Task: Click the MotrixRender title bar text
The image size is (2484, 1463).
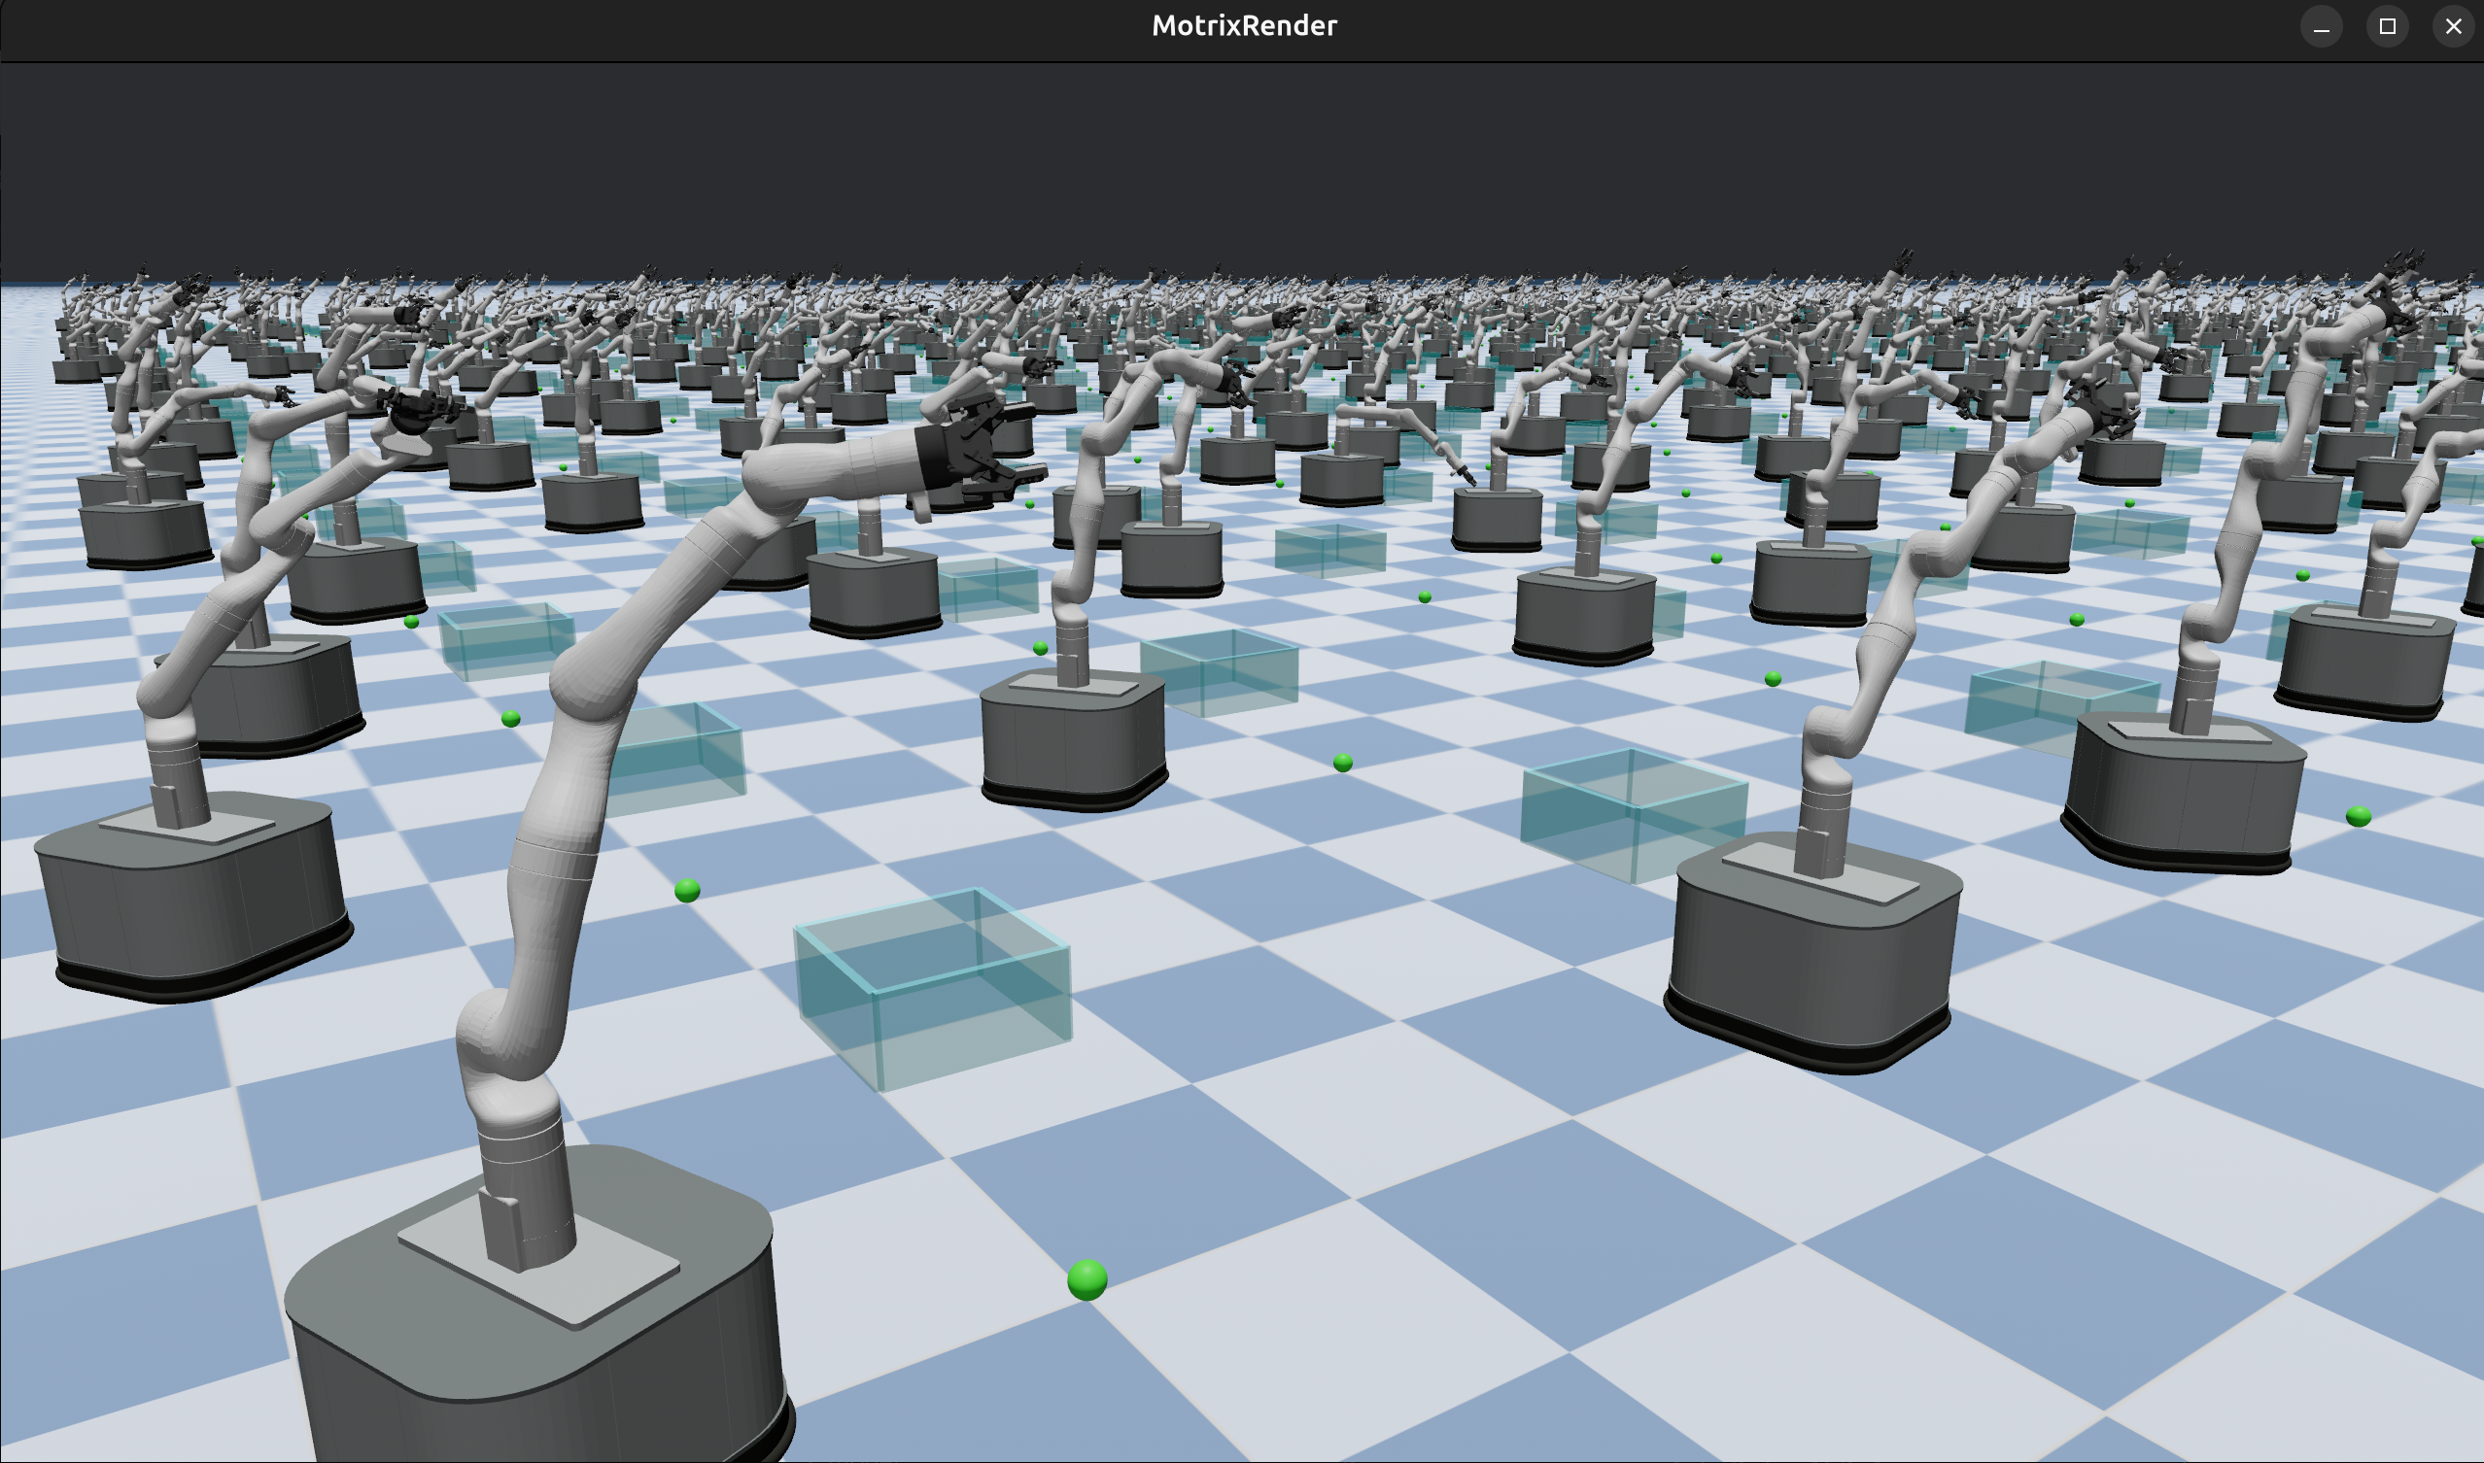Action: pyautogui.click(x=1244, y=25)
